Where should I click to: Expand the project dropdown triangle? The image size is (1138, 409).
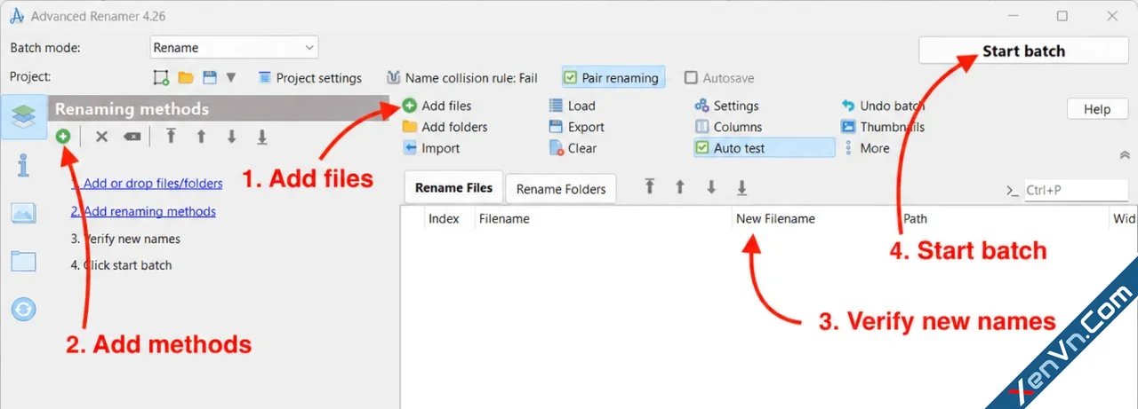click(x=231, y=77)
